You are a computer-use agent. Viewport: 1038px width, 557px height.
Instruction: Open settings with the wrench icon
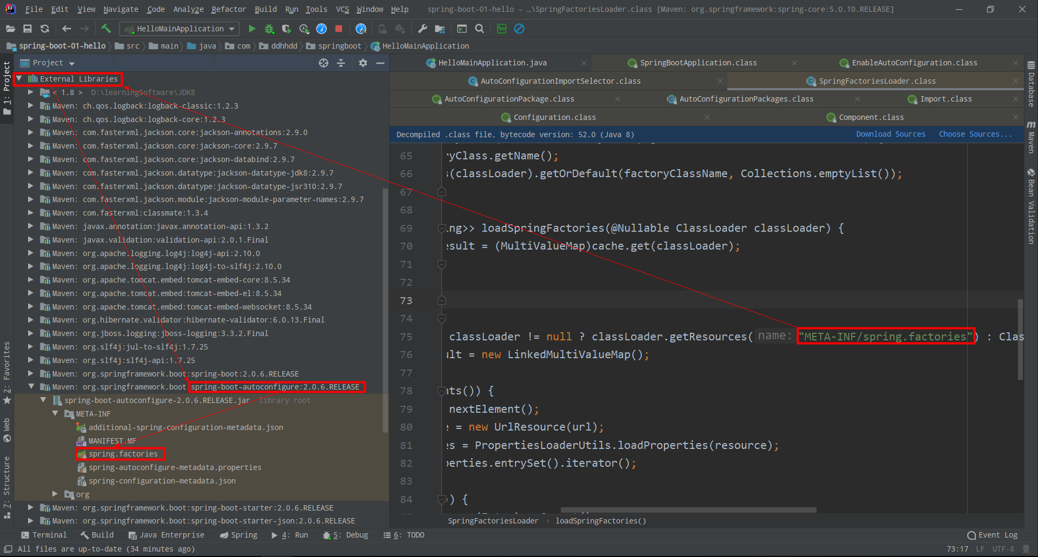point(423,29)
